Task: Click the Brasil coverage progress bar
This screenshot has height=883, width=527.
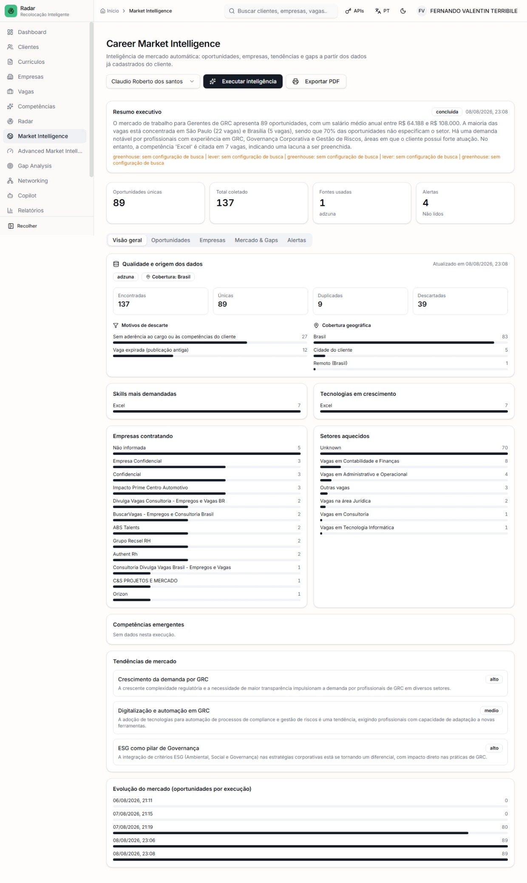Action: (x=411, y=342)
